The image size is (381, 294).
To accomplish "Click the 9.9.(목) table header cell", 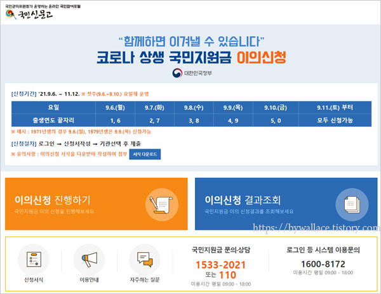I will 233,108.
